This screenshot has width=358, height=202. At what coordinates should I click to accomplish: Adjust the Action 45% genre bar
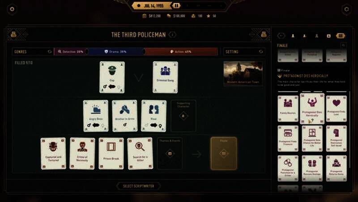[x=181, y=52]
